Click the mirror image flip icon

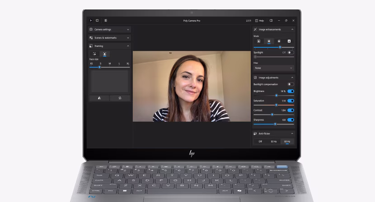99,98
